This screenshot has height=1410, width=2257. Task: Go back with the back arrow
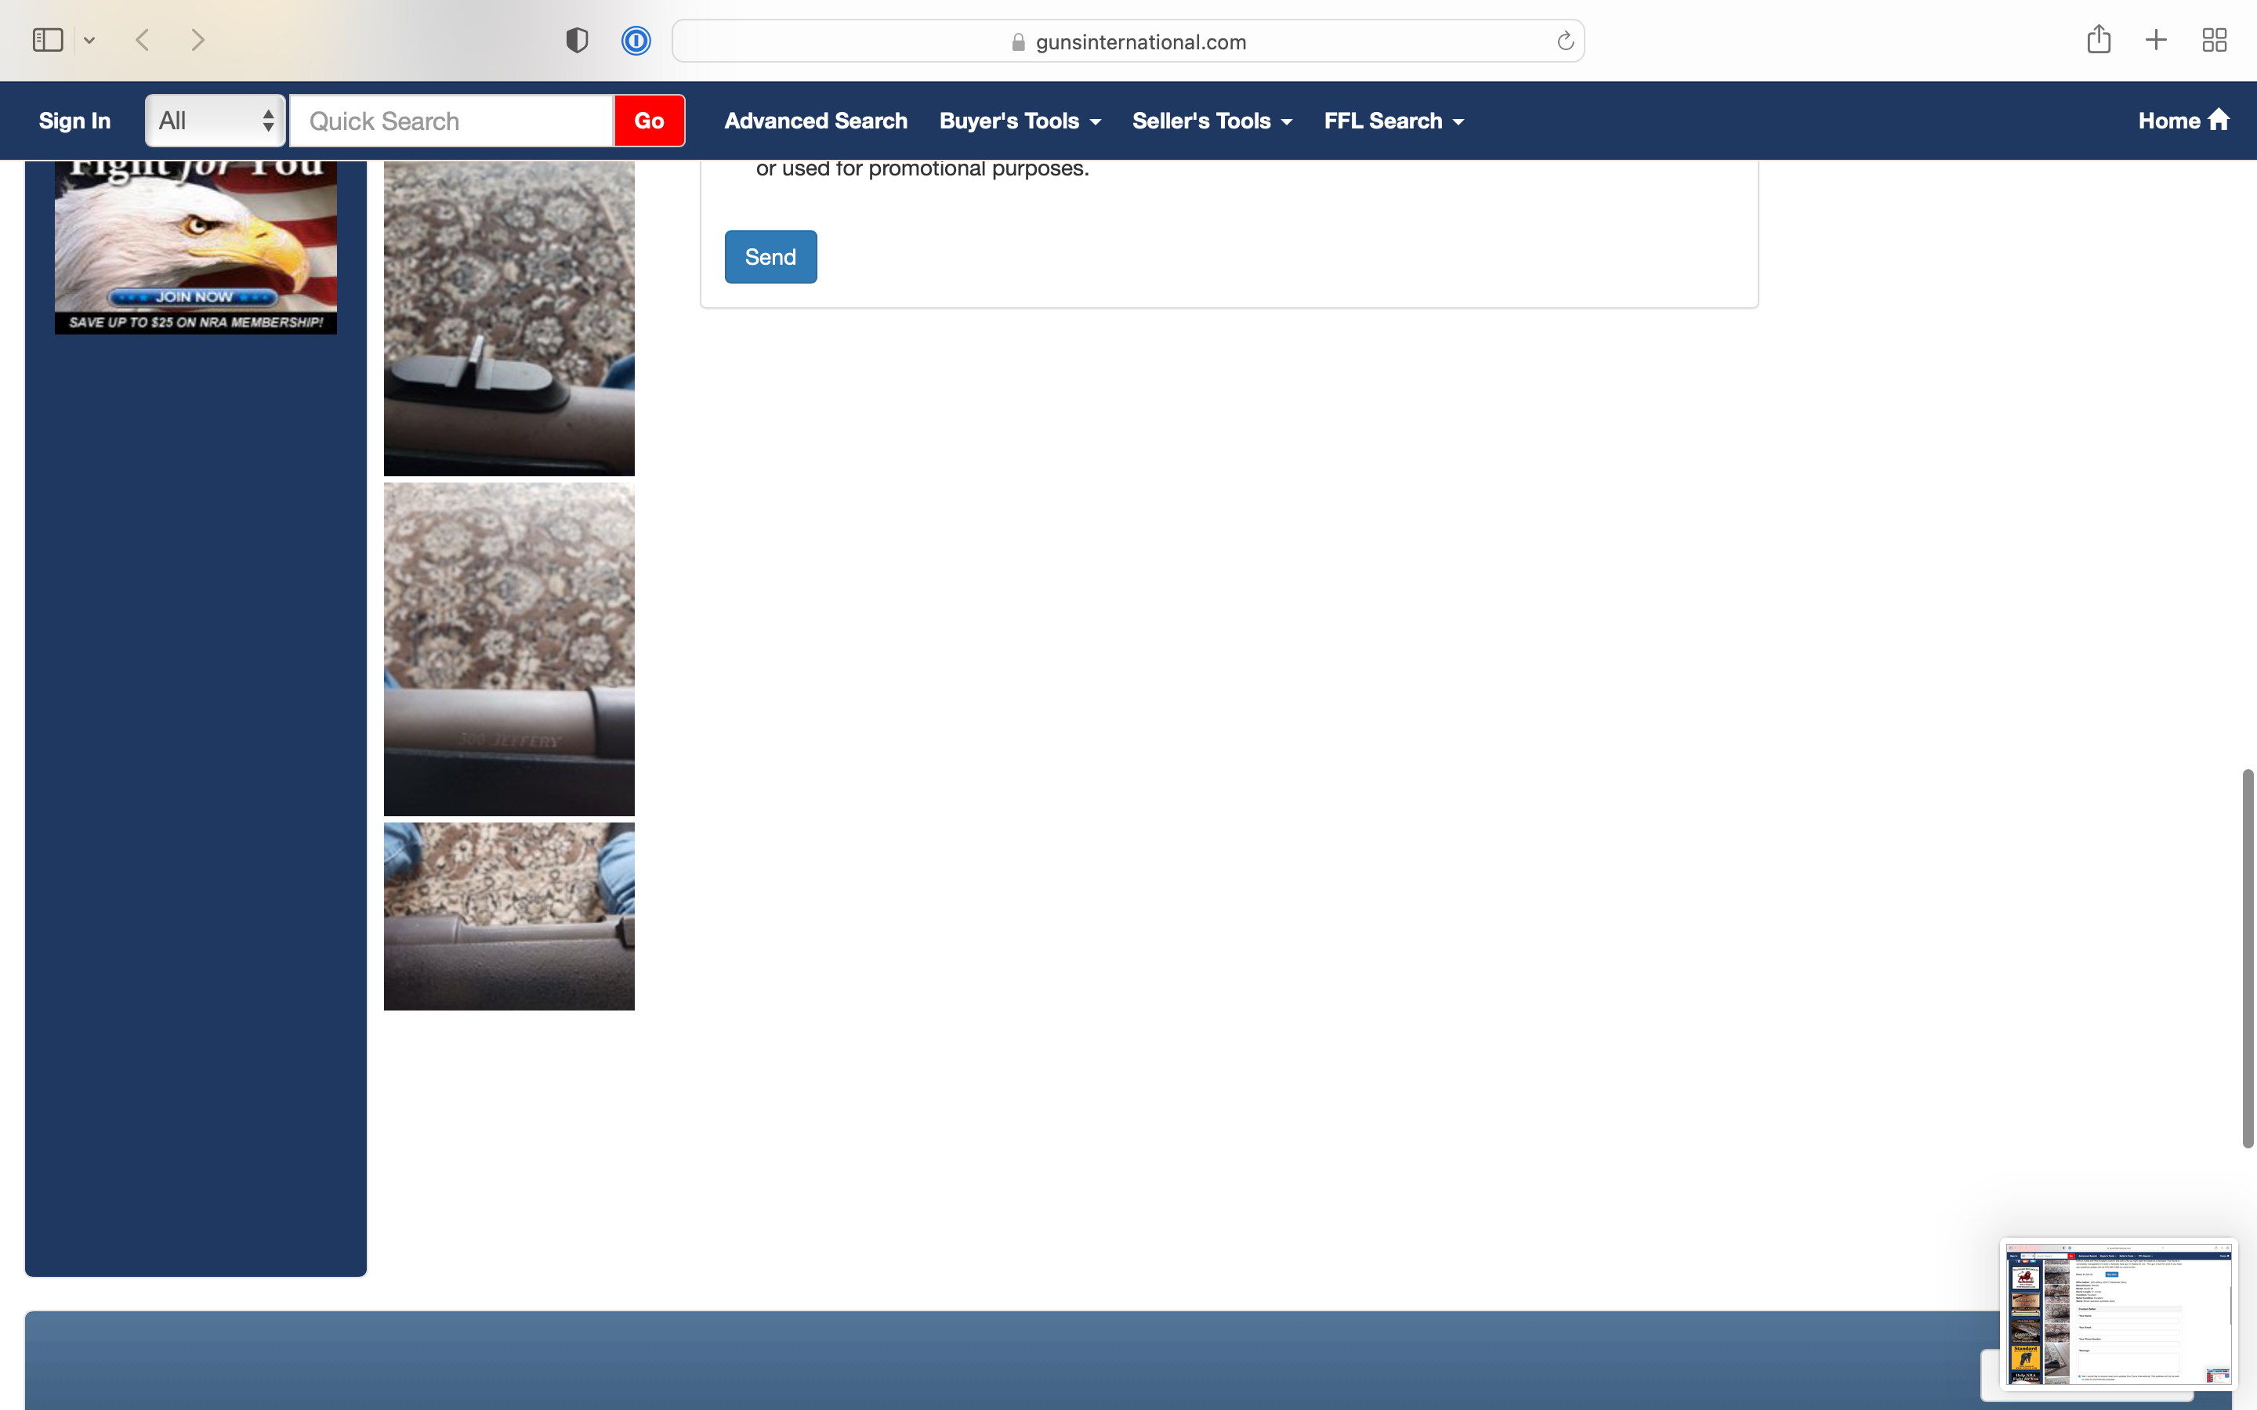pyautogui.click(x=143, y=40)
